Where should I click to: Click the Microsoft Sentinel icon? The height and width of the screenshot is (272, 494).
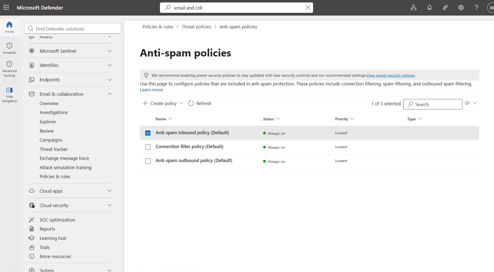pyautogui.click(x=32, y=51)
